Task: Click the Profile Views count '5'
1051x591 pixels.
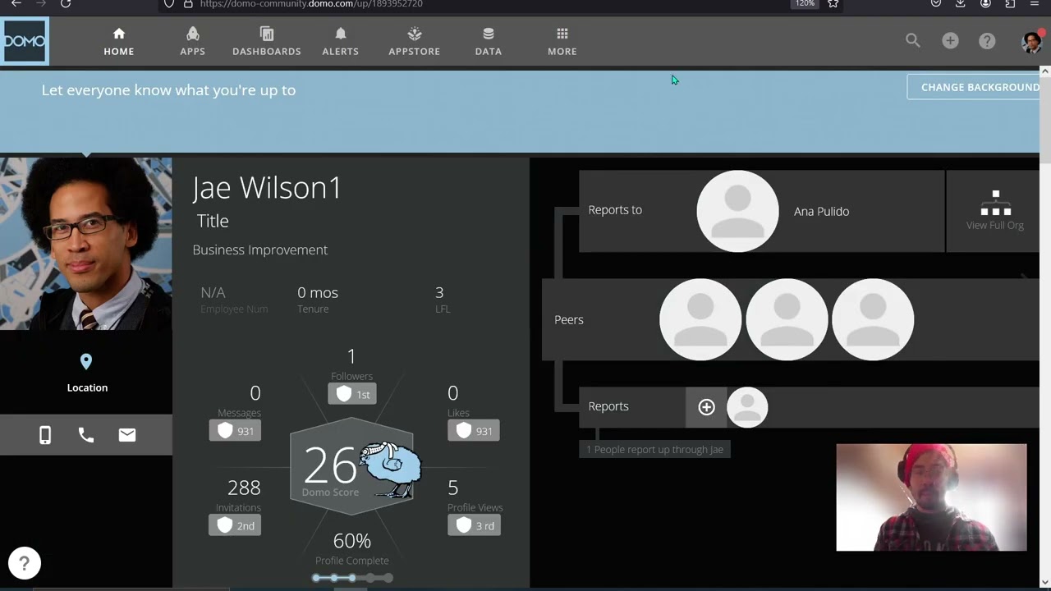Action: tap(452, 488)
